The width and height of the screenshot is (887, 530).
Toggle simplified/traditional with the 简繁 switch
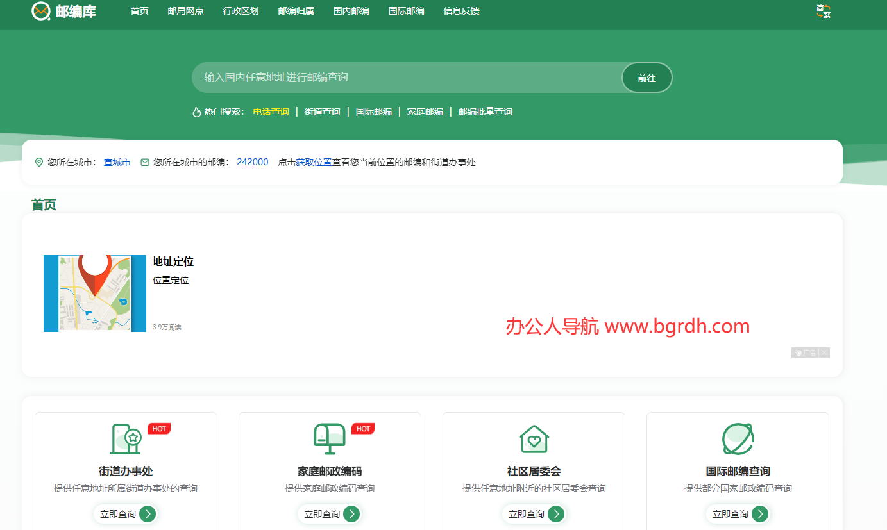pyautogui.click(x=823, y=11)
